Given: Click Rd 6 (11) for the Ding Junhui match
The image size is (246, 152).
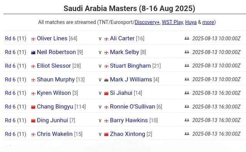Looking at the screenshot, I should click(15, 120).
